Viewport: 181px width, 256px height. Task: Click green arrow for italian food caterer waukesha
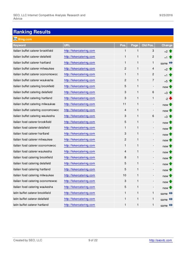171,152
